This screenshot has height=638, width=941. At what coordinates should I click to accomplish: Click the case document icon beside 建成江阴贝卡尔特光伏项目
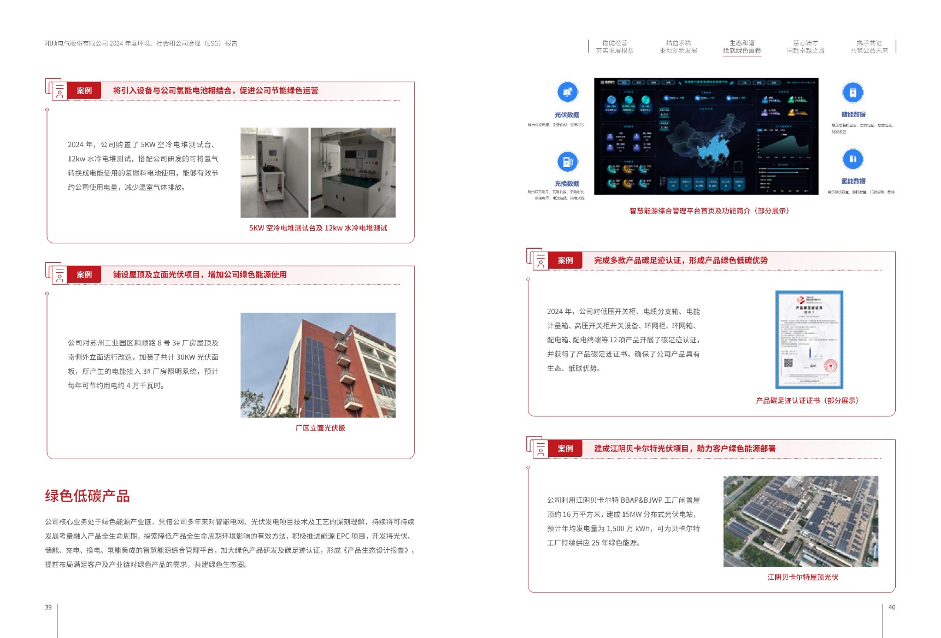point(538,448)
